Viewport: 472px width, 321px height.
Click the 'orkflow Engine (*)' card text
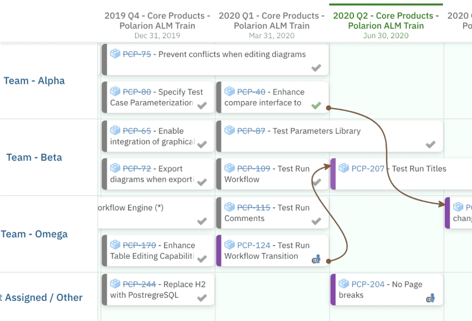click(130, 208)
